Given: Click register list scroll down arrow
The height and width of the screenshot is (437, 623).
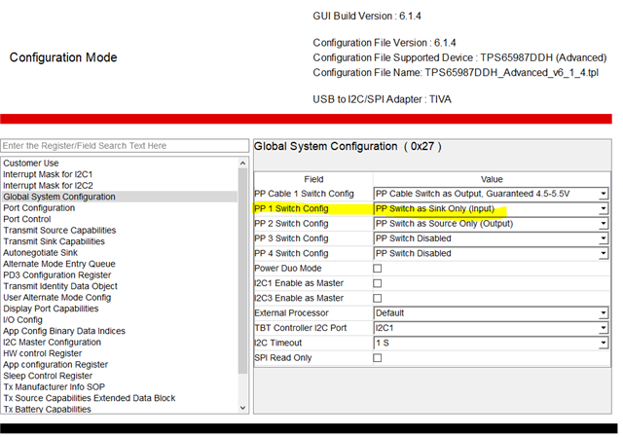Looking at the screenshot, I should pyautogui.click(x=242, y=408).
